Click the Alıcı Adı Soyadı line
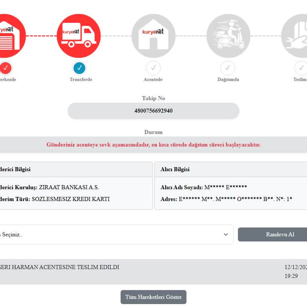 coord(203,187)
